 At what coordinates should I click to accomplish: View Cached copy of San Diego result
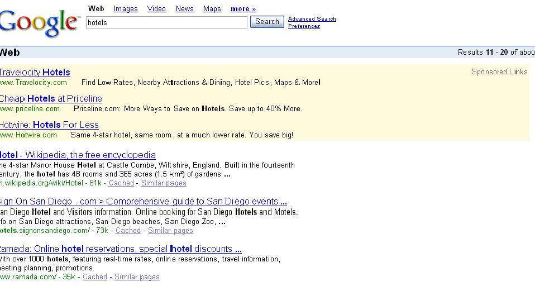coord(128,231)
